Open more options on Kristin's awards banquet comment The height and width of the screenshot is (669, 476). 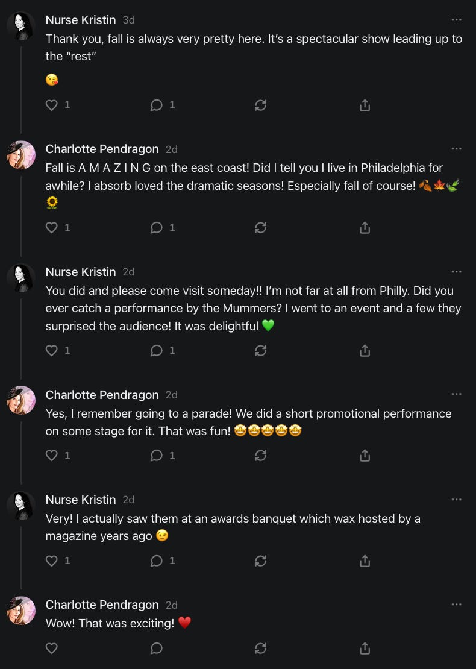click(x=456, y=500)
